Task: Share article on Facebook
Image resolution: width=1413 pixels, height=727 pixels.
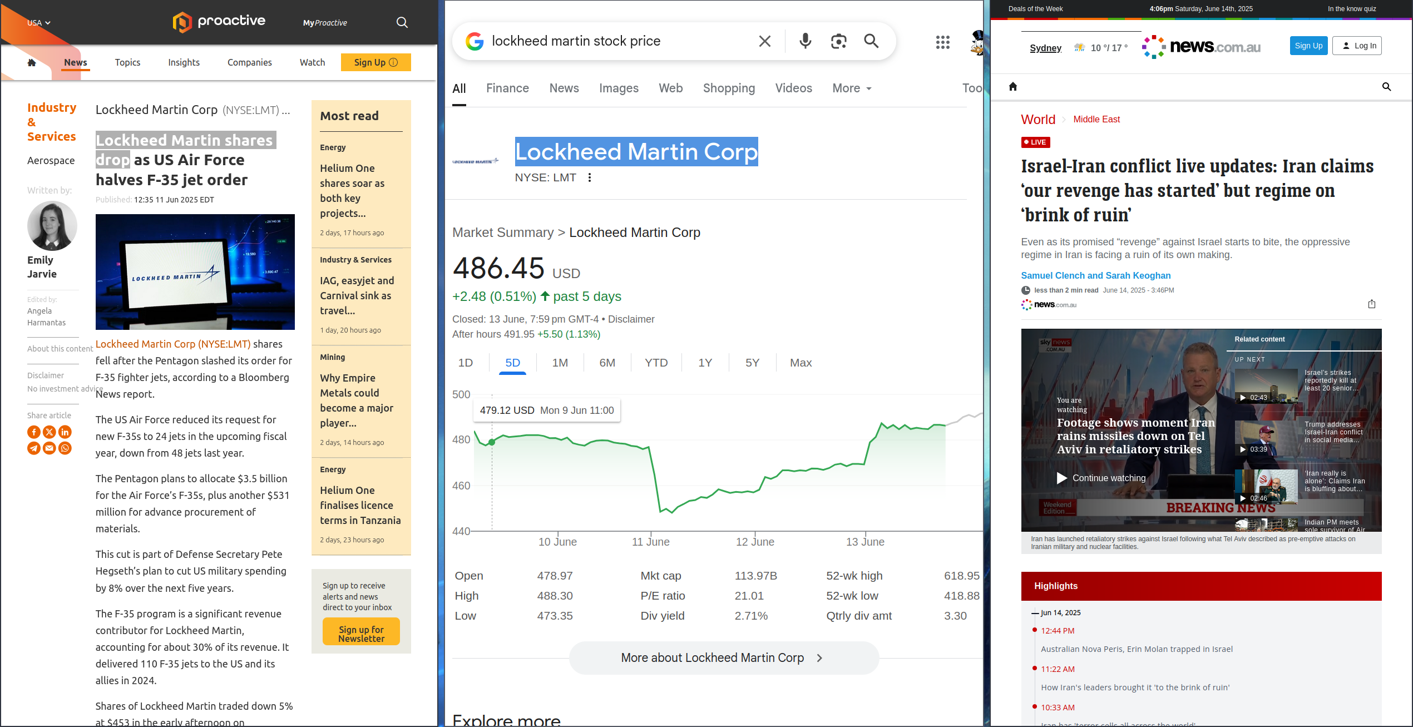Action: [x=34, y=432]
